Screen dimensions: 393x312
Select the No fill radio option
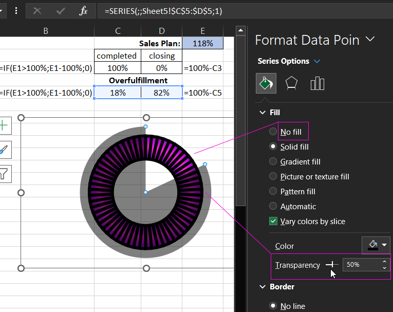point(273,132)
